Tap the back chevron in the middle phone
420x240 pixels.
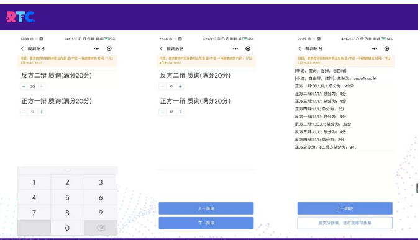coord(161,48)
